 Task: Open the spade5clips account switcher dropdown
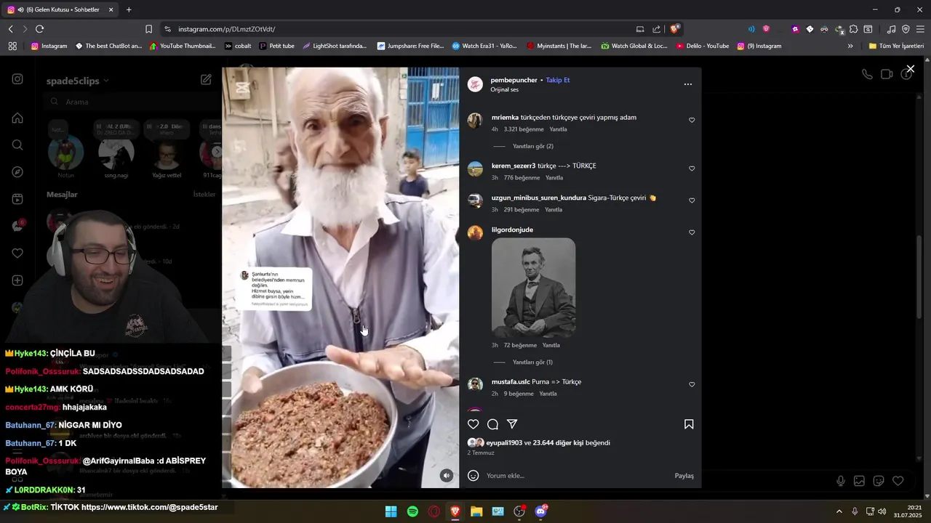(x=78, y=81)
